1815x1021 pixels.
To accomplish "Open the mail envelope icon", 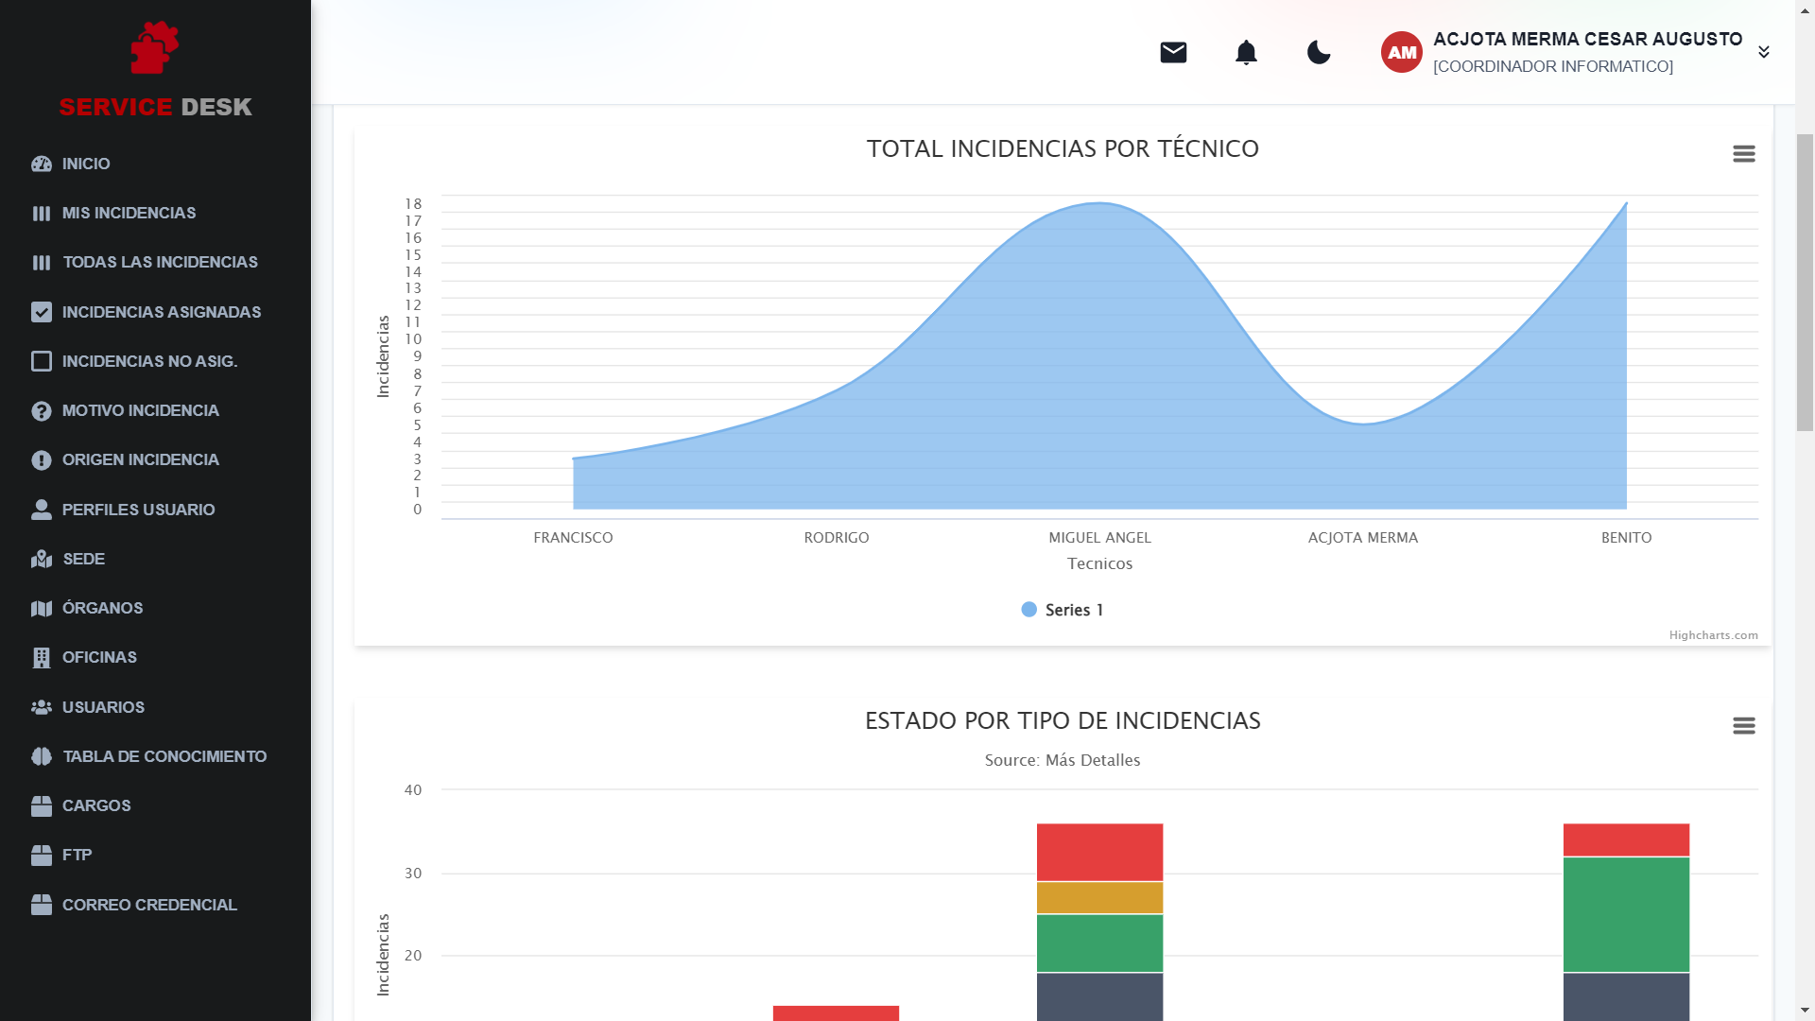I will click(x=1172, y=52).
